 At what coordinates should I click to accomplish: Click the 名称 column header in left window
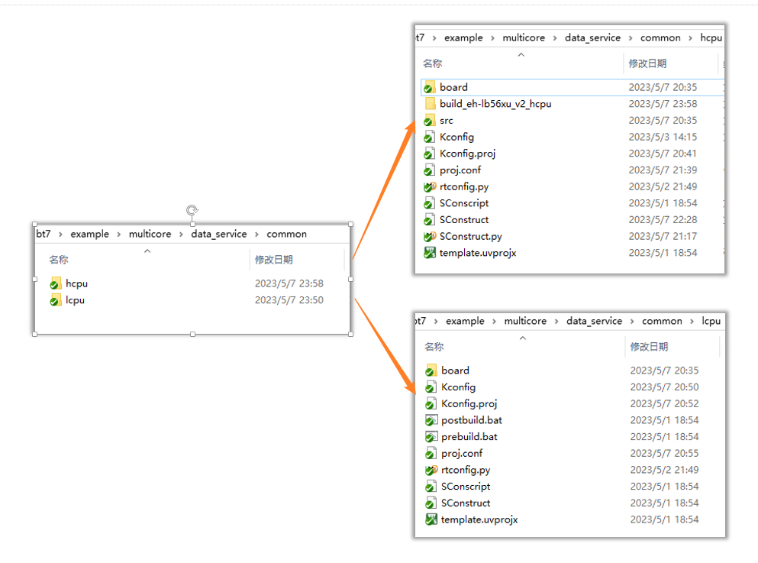[59, 260]
